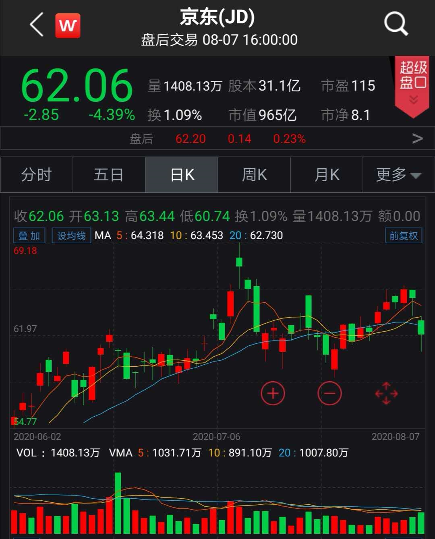This screenshot has height=539, width=435.
Task: Open the 更多 dropdown
Action: [x=398, y=175]
